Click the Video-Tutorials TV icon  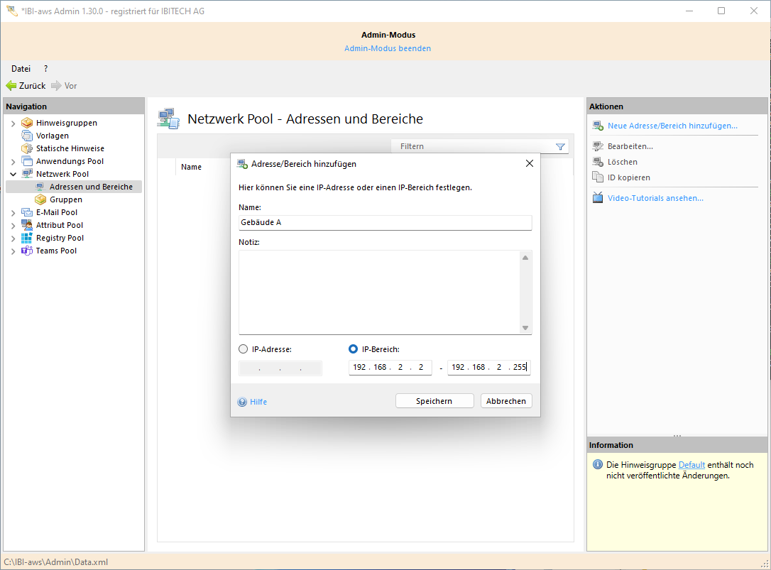click(x=598, y=198)
